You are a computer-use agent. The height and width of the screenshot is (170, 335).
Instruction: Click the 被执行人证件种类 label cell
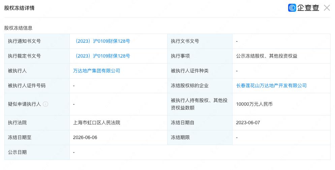pyautogui.click(x=200, y=71)
